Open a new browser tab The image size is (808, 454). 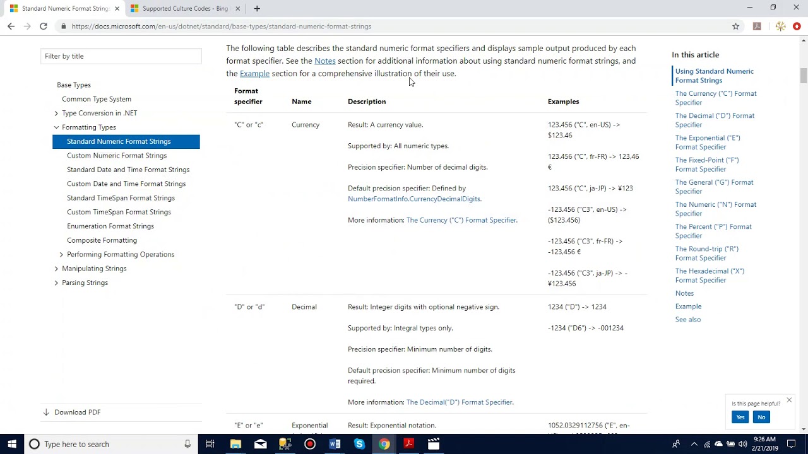point(256,8)
